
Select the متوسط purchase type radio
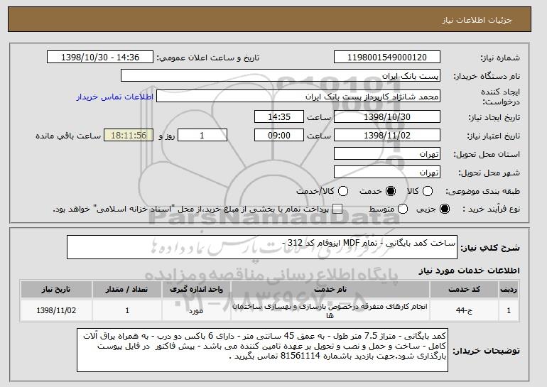point(403,209)
